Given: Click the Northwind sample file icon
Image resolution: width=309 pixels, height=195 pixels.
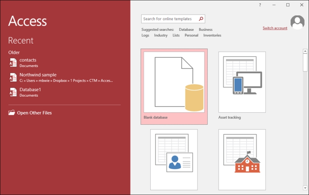Looking at the screenshot, I should (x=13, y=77).
